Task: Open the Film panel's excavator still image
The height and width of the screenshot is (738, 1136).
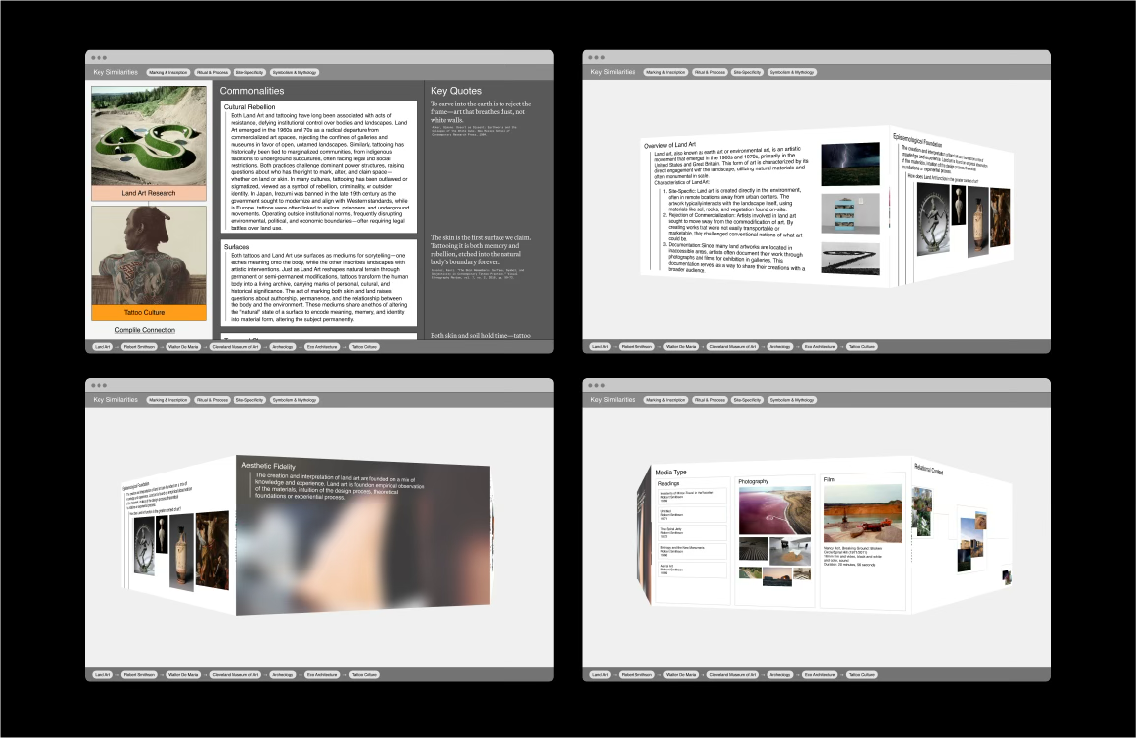Action: coord(862,512)
